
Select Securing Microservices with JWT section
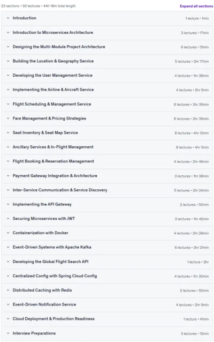(107, 219)
